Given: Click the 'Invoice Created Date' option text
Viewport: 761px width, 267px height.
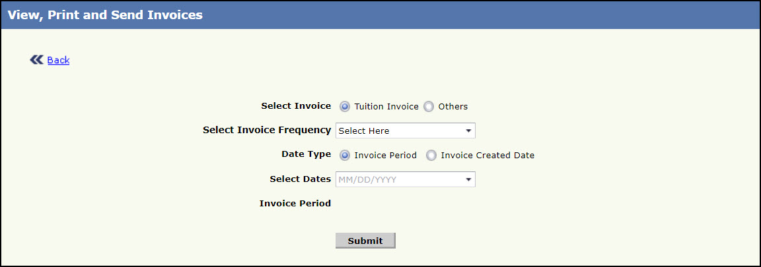Looking at the screenshot, I should point(488,156).
